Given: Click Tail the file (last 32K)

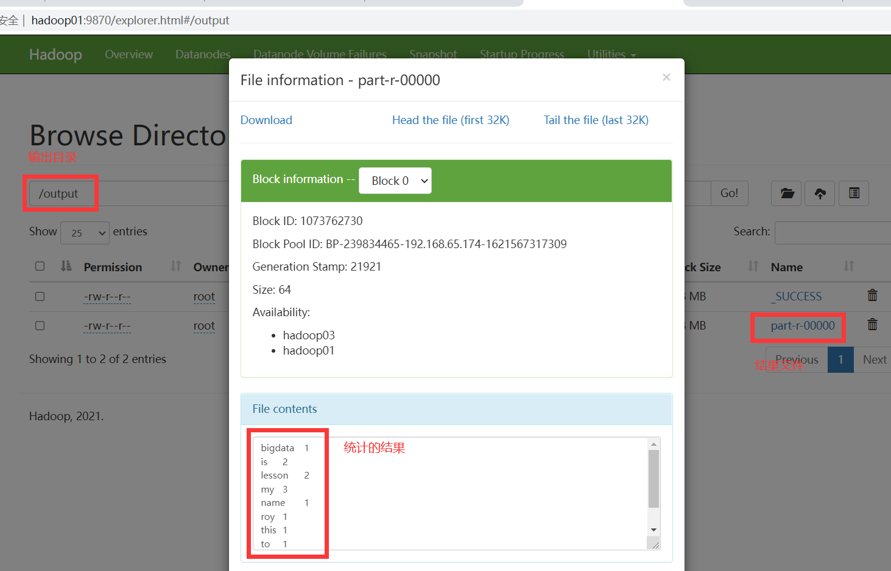Looking at the screenshot, I should point(596,120).
